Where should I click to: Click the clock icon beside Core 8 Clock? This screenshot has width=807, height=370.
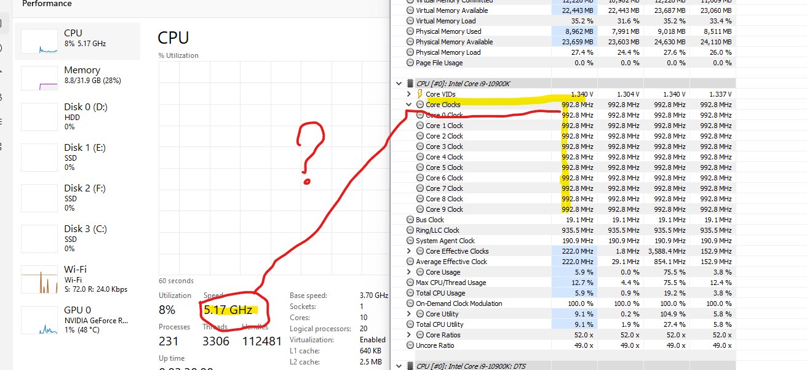tap(420, 199)
